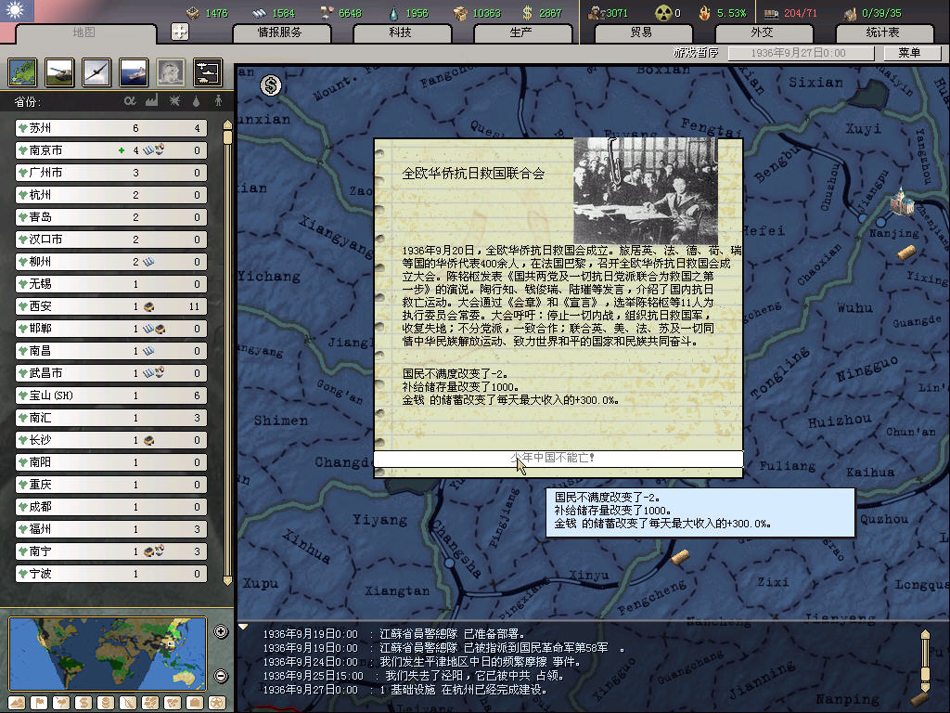Open the 情报服务 tab
This screenshot has height=713, width=950.
coord(280,32)
